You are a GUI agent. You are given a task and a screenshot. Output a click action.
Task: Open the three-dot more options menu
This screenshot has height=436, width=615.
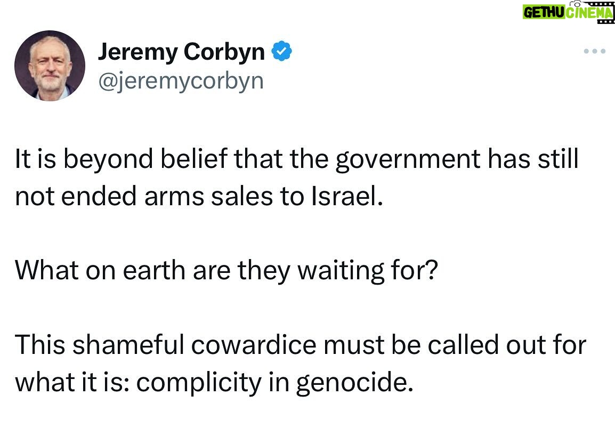[x=594, y=51]
